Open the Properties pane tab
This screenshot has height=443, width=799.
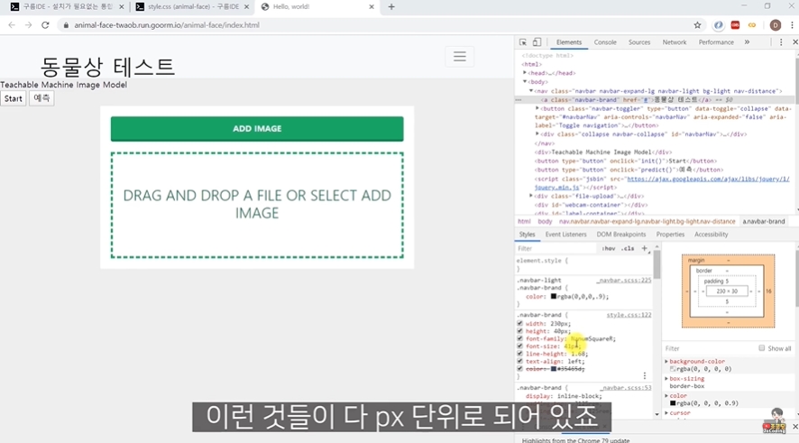670,235
